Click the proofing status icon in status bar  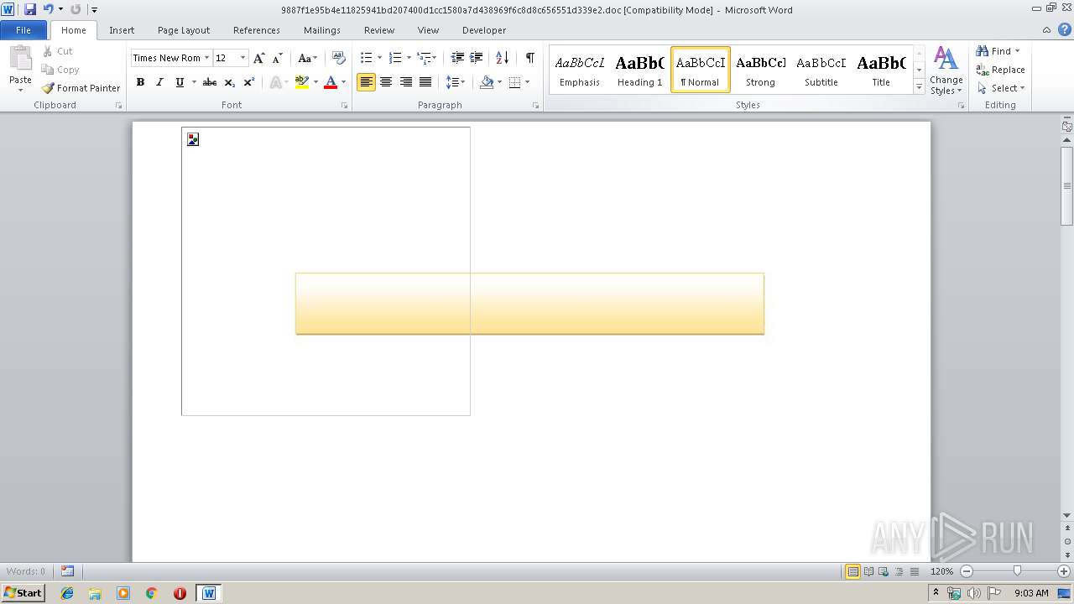pyautogui.click(x=67, y=571)
